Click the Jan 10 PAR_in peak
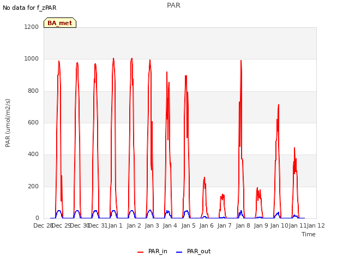 coord(279,105)
